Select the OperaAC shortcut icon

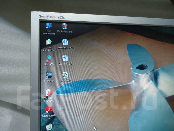(x=49, y=58)
